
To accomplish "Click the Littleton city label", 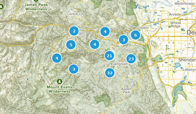I will pyautogui.click(x=189, y=70).
